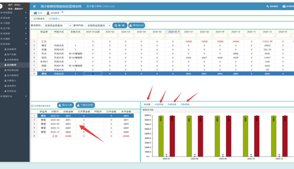
Task: Select the 2025-10 row in lower table
Action: [82, 128]
